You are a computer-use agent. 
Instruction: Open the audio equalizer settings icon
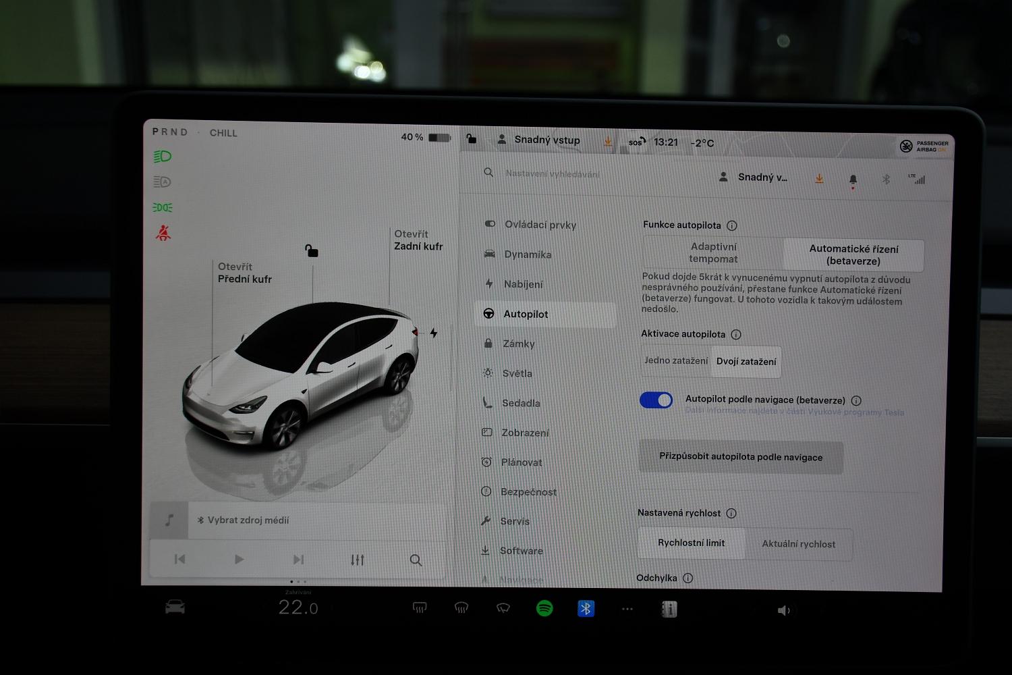358,560
